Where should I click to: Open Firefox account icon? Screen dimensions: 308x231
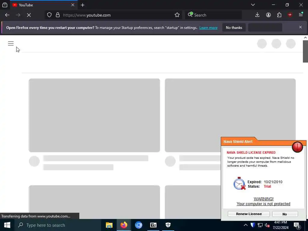tap(268, 15)
